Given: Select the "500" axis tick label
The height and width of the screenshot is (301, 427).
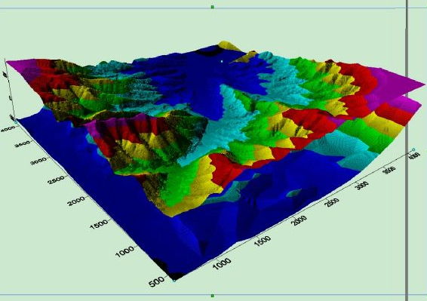Looking at the screenshot, I should pos(157,282).
